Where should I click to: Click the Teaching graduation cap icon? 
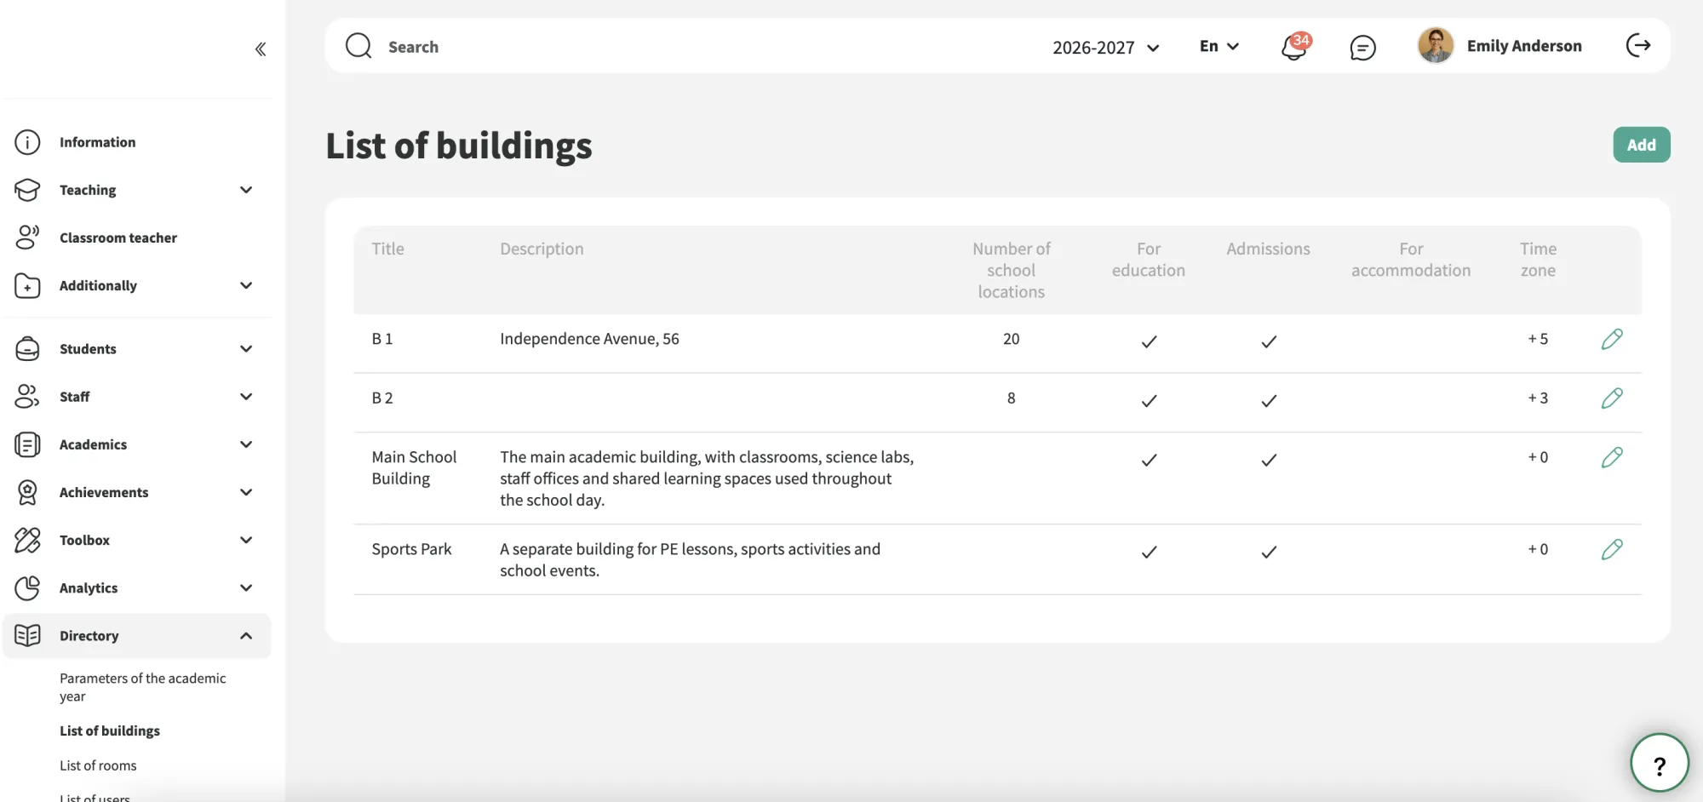click(x=27, y=190)
